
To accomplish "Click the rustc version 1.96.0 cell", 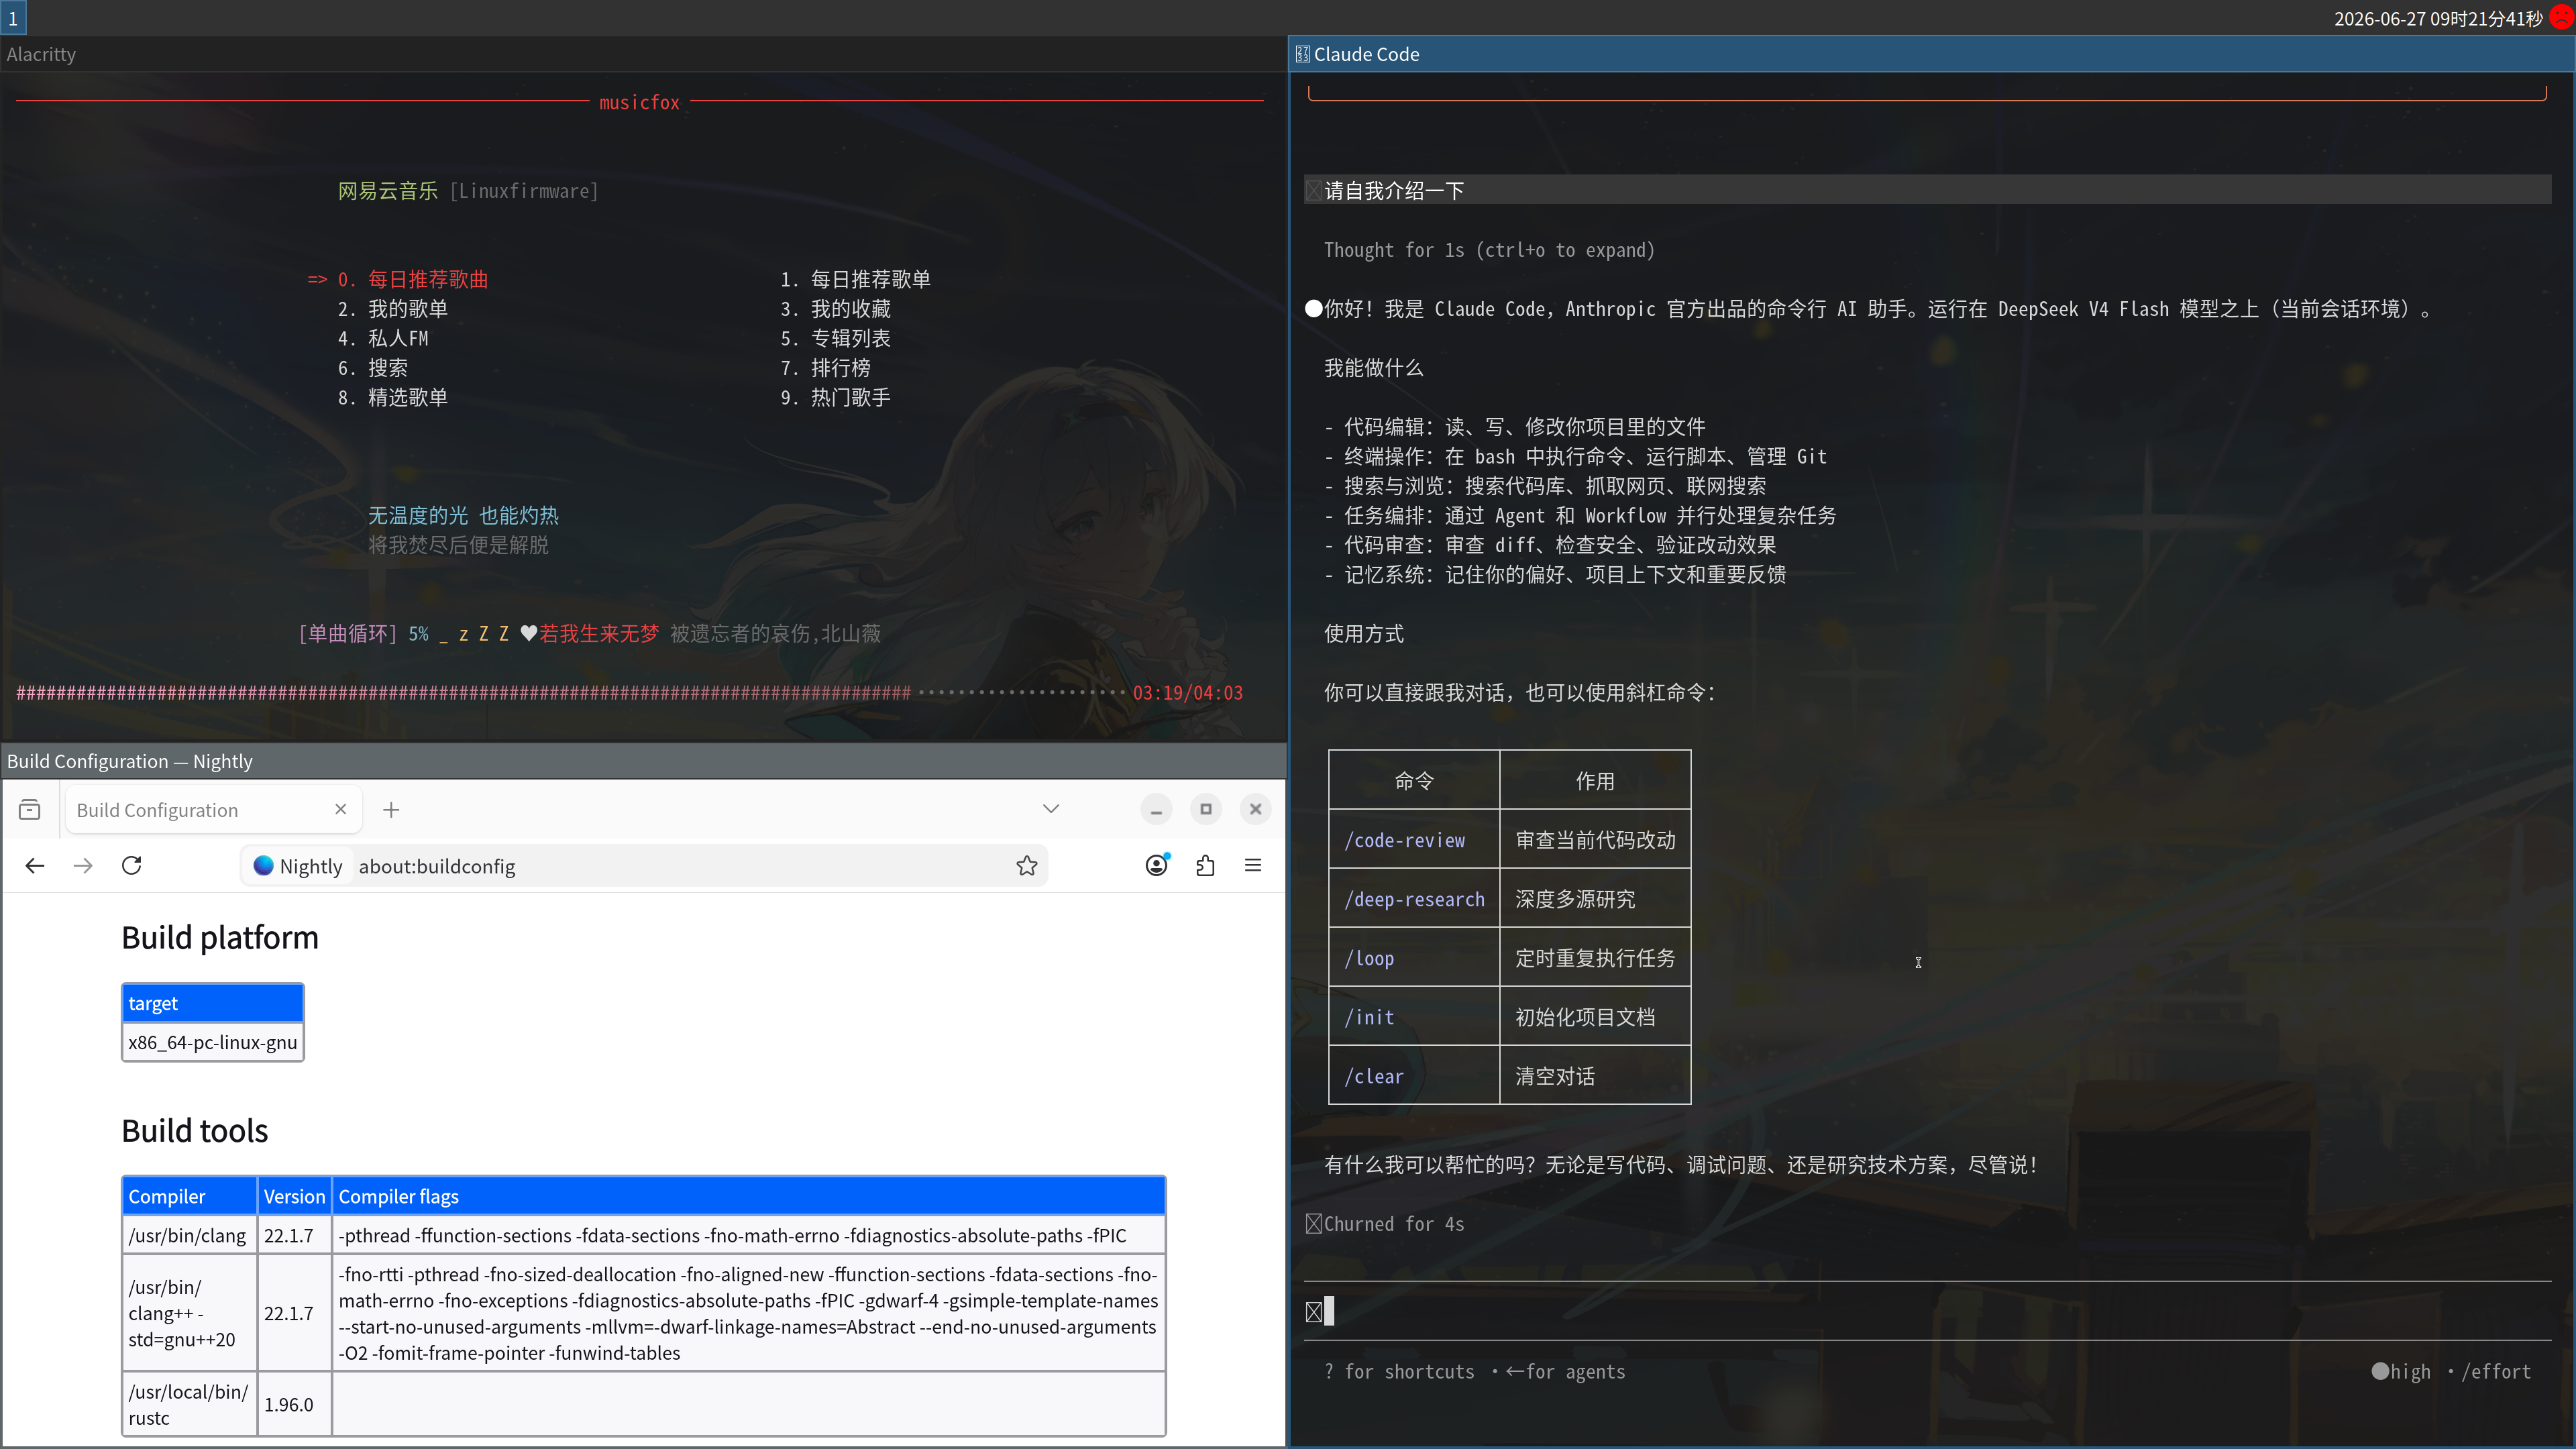I will tap(294, 1404).
